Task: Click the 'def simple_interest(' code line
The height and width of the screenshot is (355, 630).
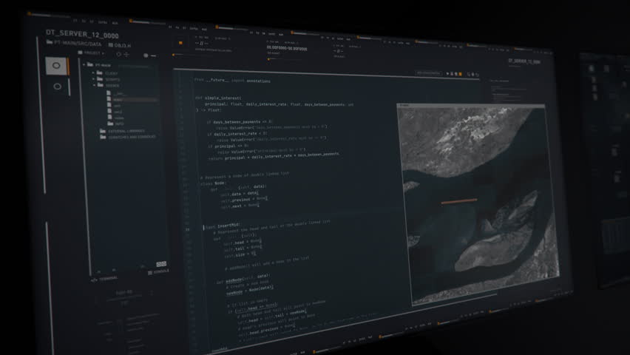Action: (x=219, y=98)
